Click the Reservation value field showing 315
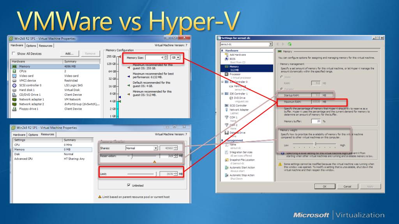Image resolution: width=399 pixels, height=224 pixels. pyautogui.click(x=167, y=156)
